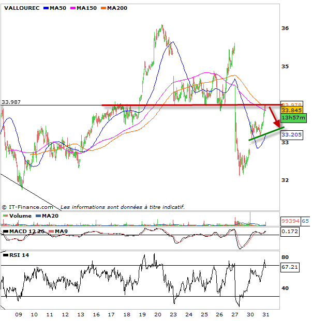Select the VALLOUREC chart title
Viewport: 312px width, 321px height.
tap(22, 8)
